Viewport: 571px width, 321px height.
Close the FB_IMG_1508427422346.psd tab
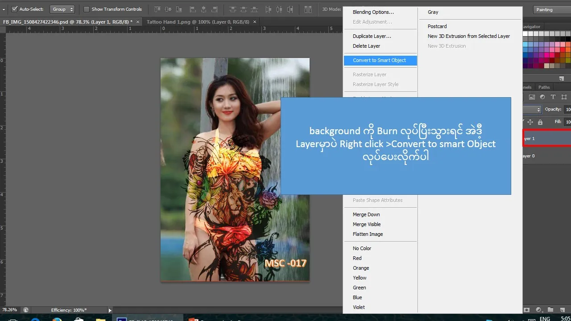(137, 21)
